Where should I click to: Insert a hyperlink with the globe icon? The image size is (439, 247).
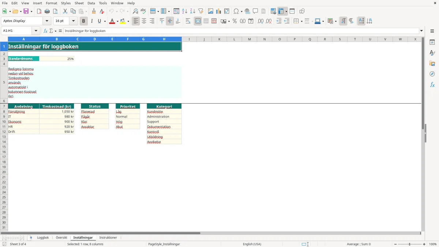point(247,11)
